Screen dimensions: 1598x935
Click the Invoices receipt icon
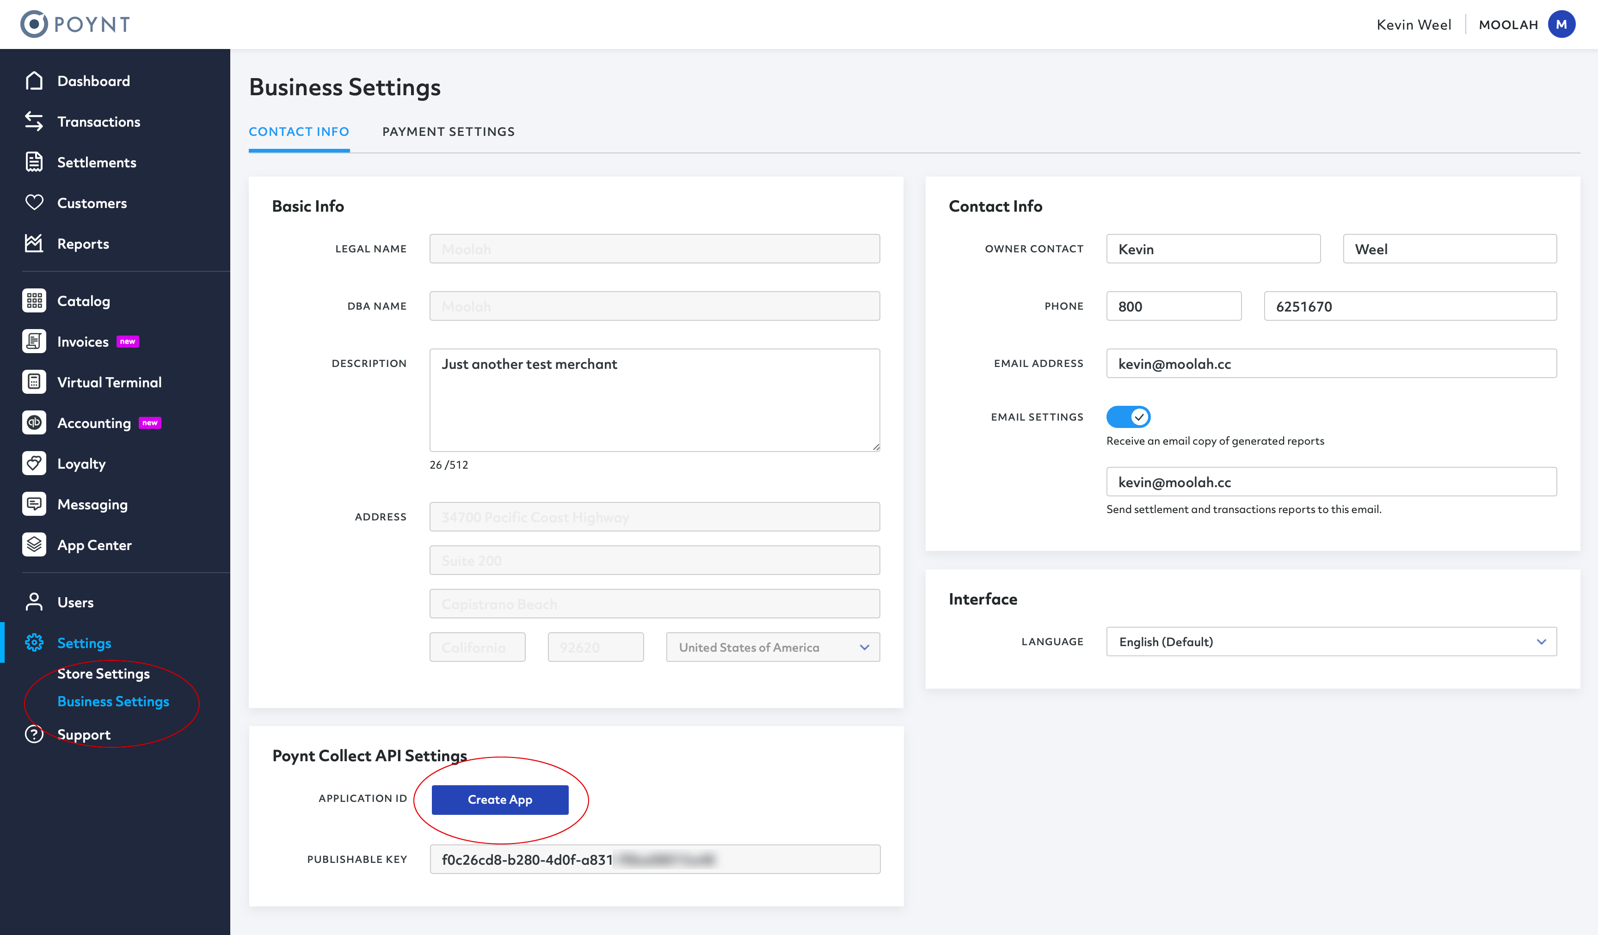pos(34,341)
